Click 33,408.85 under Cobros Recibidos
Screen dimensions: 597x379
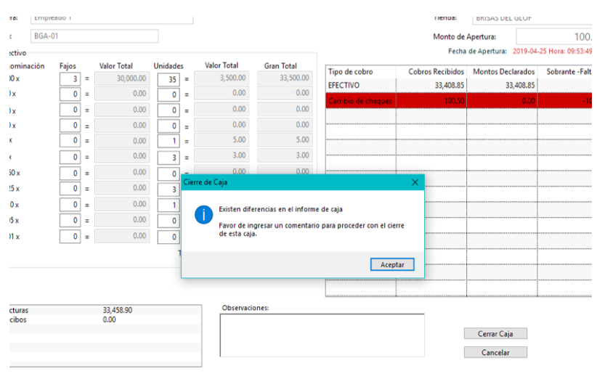pyautogui.click(x=450, y=85)
